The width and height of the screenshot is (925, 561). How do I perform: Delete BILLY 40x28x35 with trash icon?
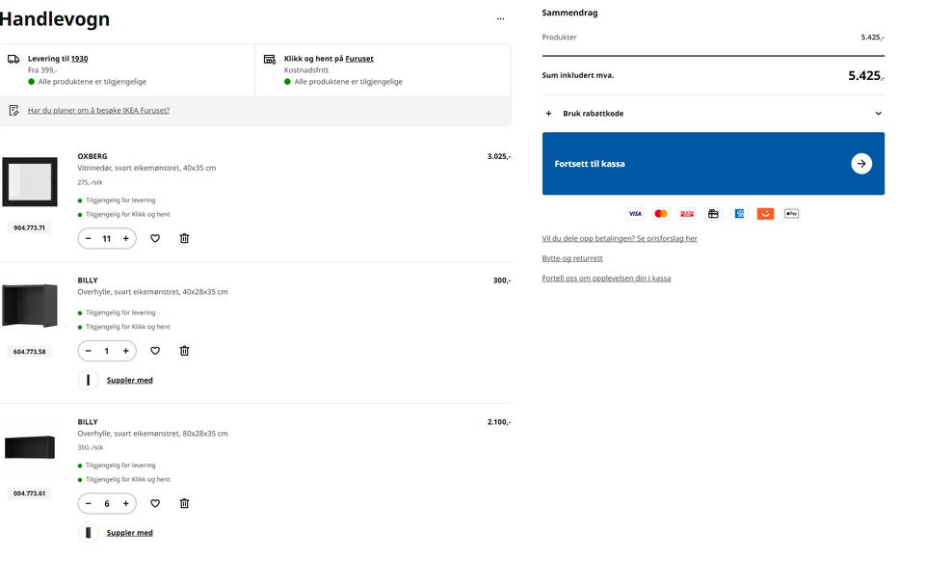[185, 351]
